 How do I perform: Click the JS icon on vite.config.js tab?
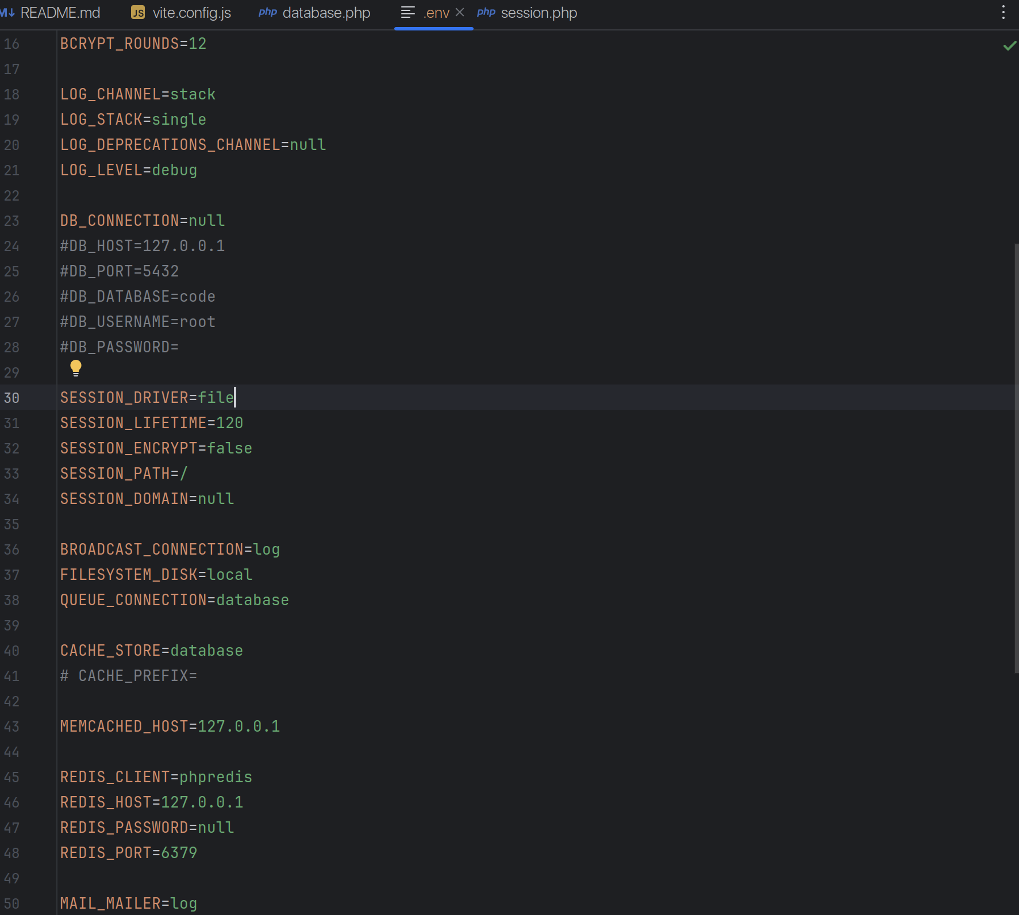pos(138,13)
